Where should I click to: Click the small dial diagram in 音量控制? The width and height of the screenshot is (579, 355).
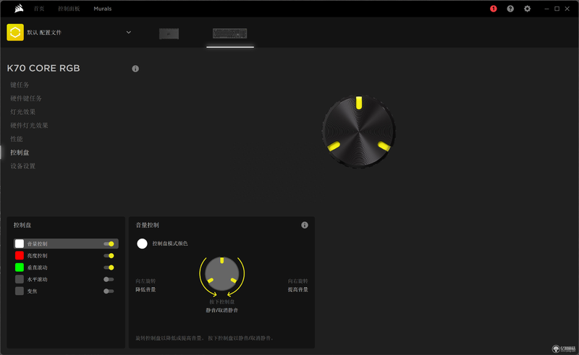(x=222, y=274)
